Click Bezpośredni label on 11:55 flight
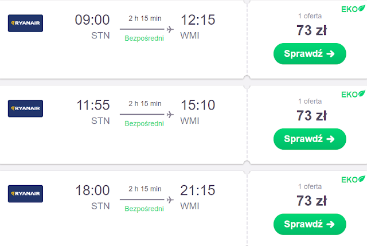The image size is (367, 246). [145, 123]
